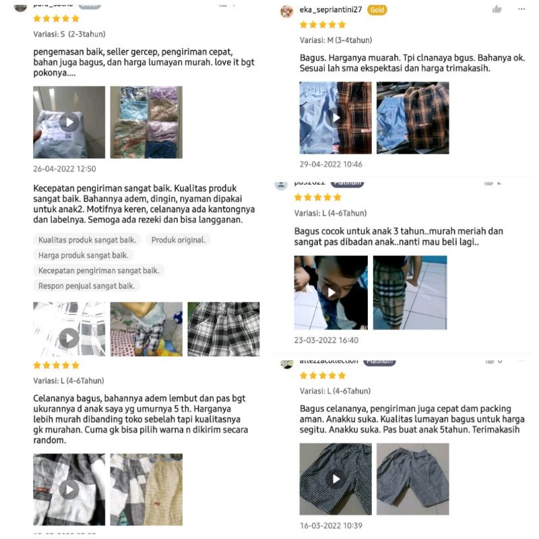The height and width of the screenshot is (539, 539).
Task: Play the video of boy on tiled floor
Action: [331, 292]
